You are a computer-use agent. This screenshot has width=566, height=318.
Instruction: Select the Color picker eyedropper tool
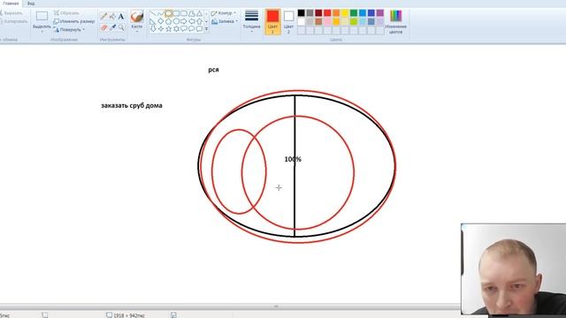click(x=112, y=27)
